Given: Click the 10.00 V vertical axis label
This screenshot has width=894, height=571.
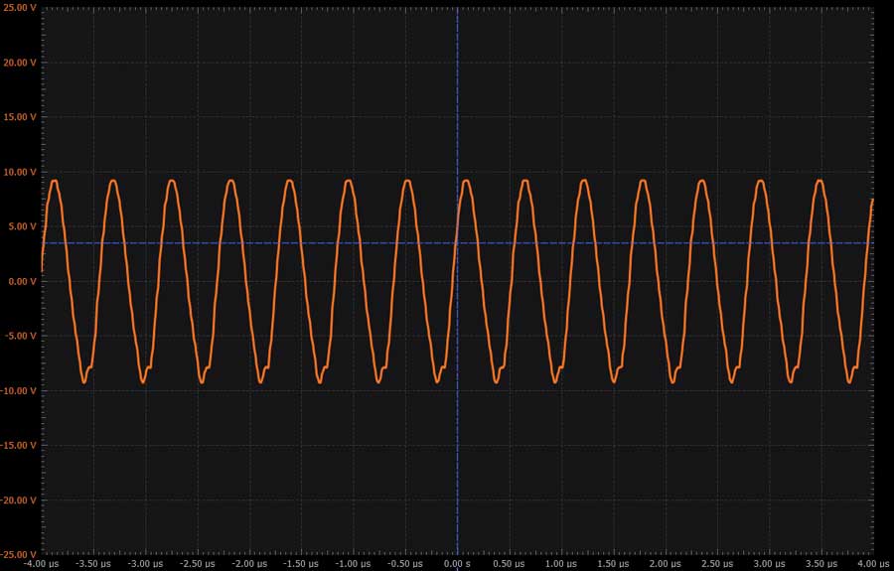Looking at the screenshot, I should click(19, 172).
